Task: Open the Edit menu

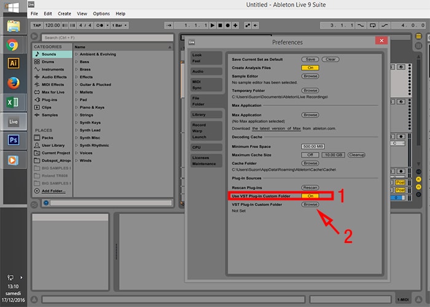Action: [x=48, y=14]
